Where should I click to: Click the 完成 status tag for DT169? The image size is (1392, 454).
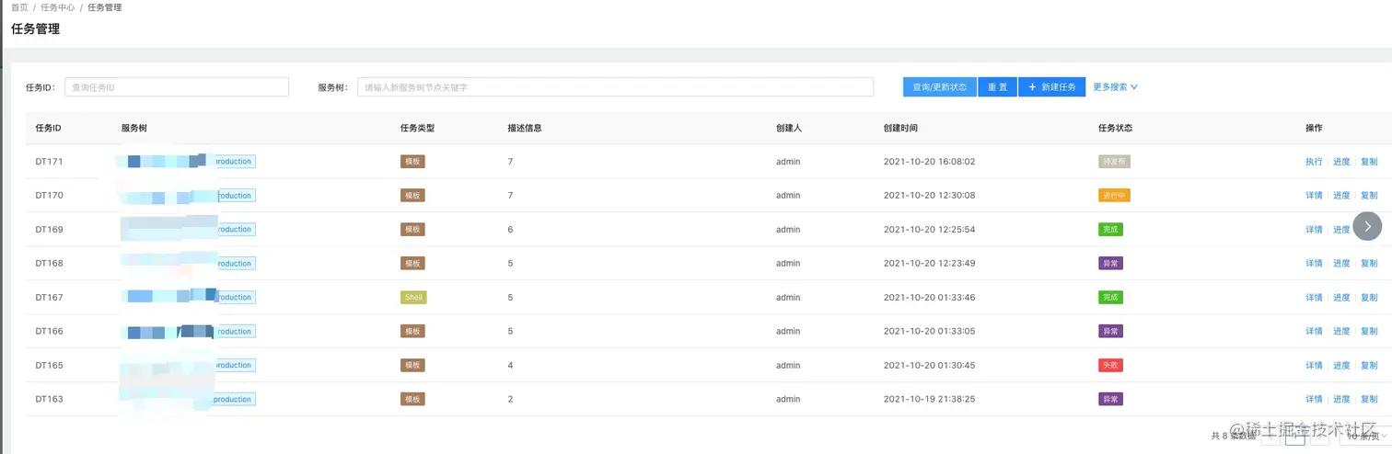coord(1110,230)
